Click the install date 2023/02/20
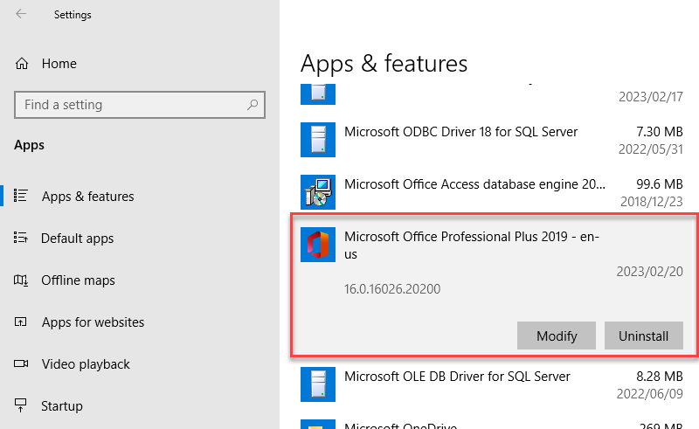699x429 pixels. pos(649,271)
